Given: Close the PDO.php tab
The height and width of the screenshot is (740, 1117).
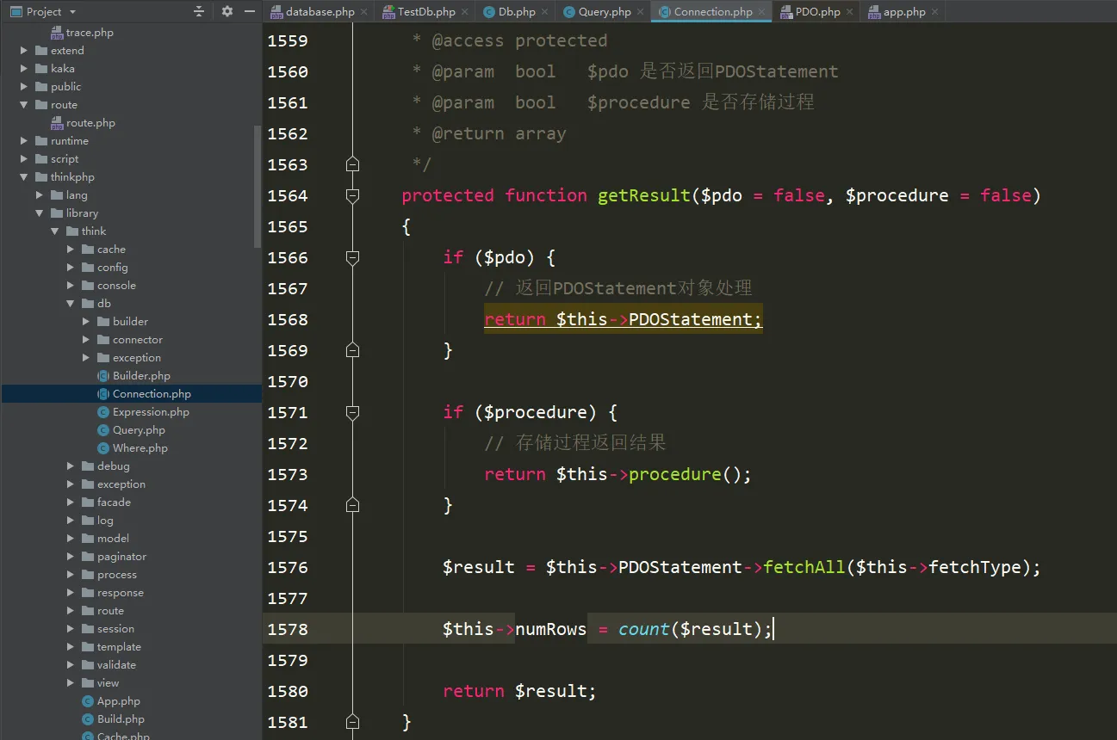Looking at the screenshot, I should click(x=848, y=12).
